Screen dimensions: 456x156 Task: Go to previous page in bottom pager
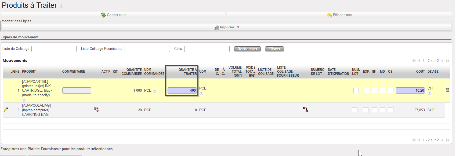[x=419, y=140]
